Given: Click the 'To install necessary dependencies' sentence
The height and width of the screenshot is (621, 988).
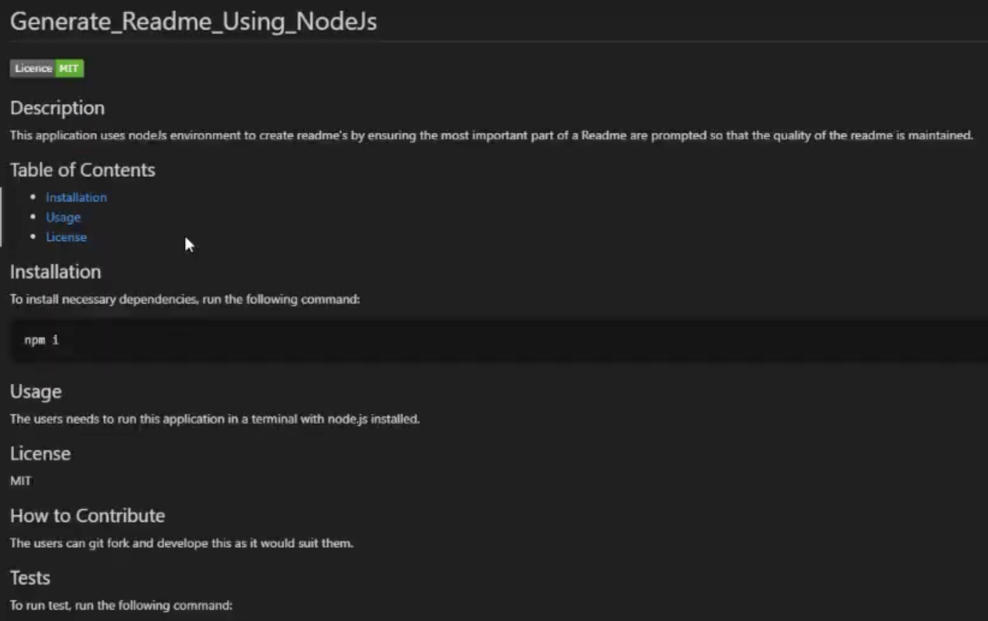Looking at the screenshot, I should (x=185, y=300).
